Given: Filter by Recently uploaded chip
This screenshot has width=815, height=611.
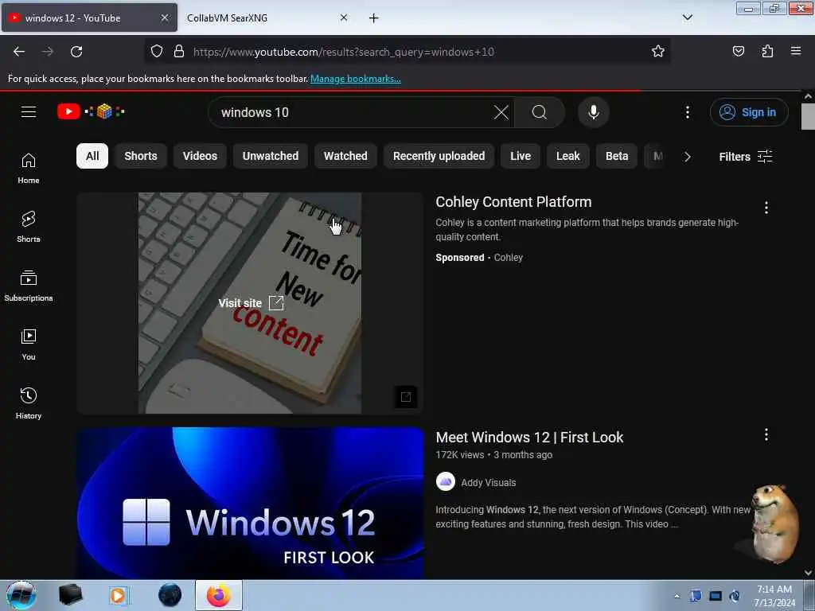Looking at the screenshot, I should point(439,156).
